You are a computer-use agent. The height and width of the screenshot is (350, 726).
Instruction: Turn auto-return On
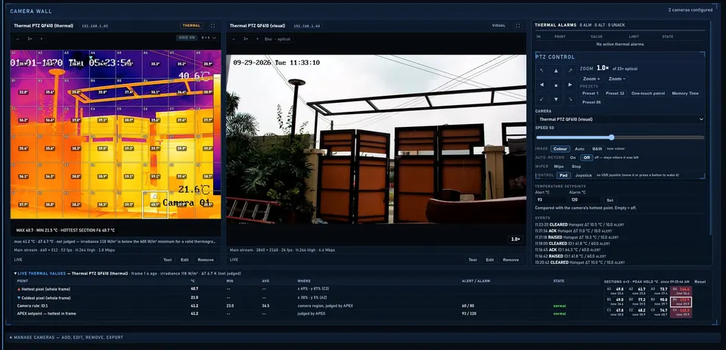pos(572,158)
